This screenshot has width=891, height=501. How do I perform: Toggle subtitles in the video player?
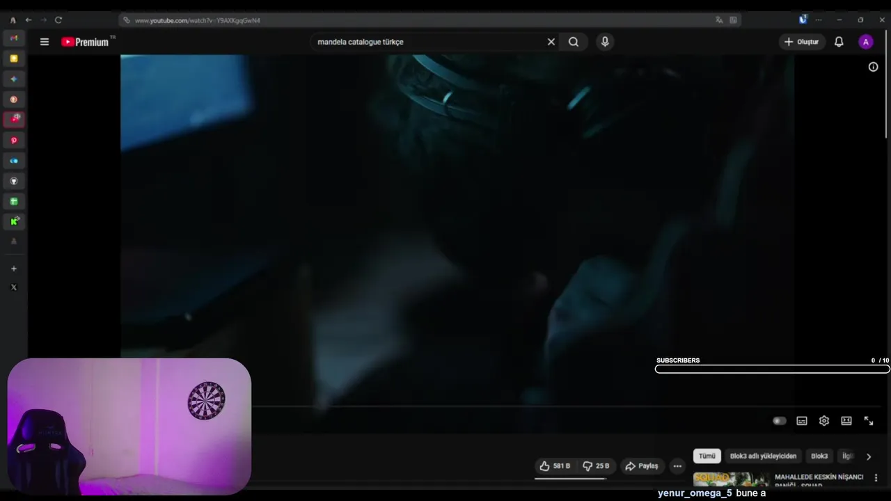coord(802,421)
